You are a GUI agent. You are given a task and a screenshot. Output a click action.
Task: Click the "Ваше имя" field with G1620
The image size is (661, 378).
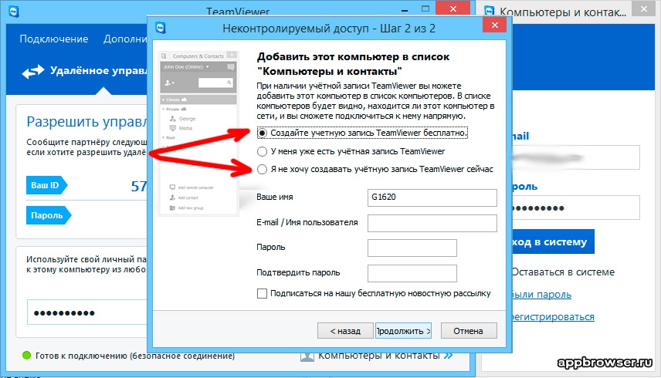coord(432,197)
